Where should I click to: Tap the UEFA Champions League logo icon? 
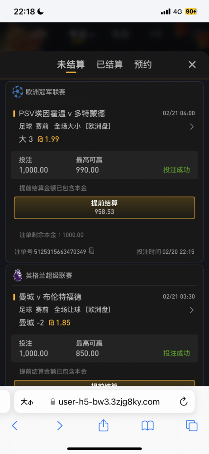click(x=18, y=92)
